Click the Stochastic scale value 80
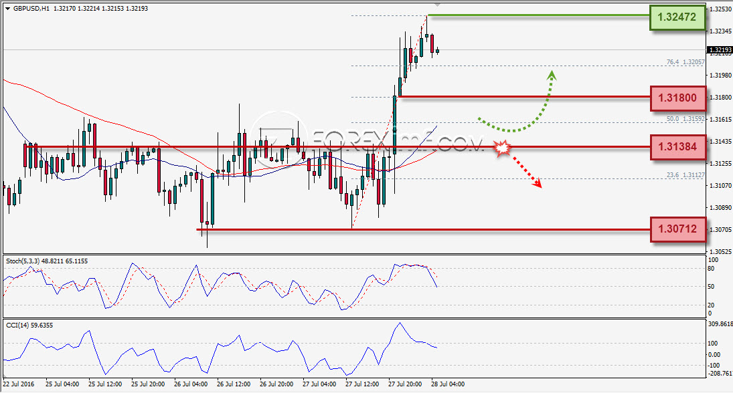 (x=711, y=269)
